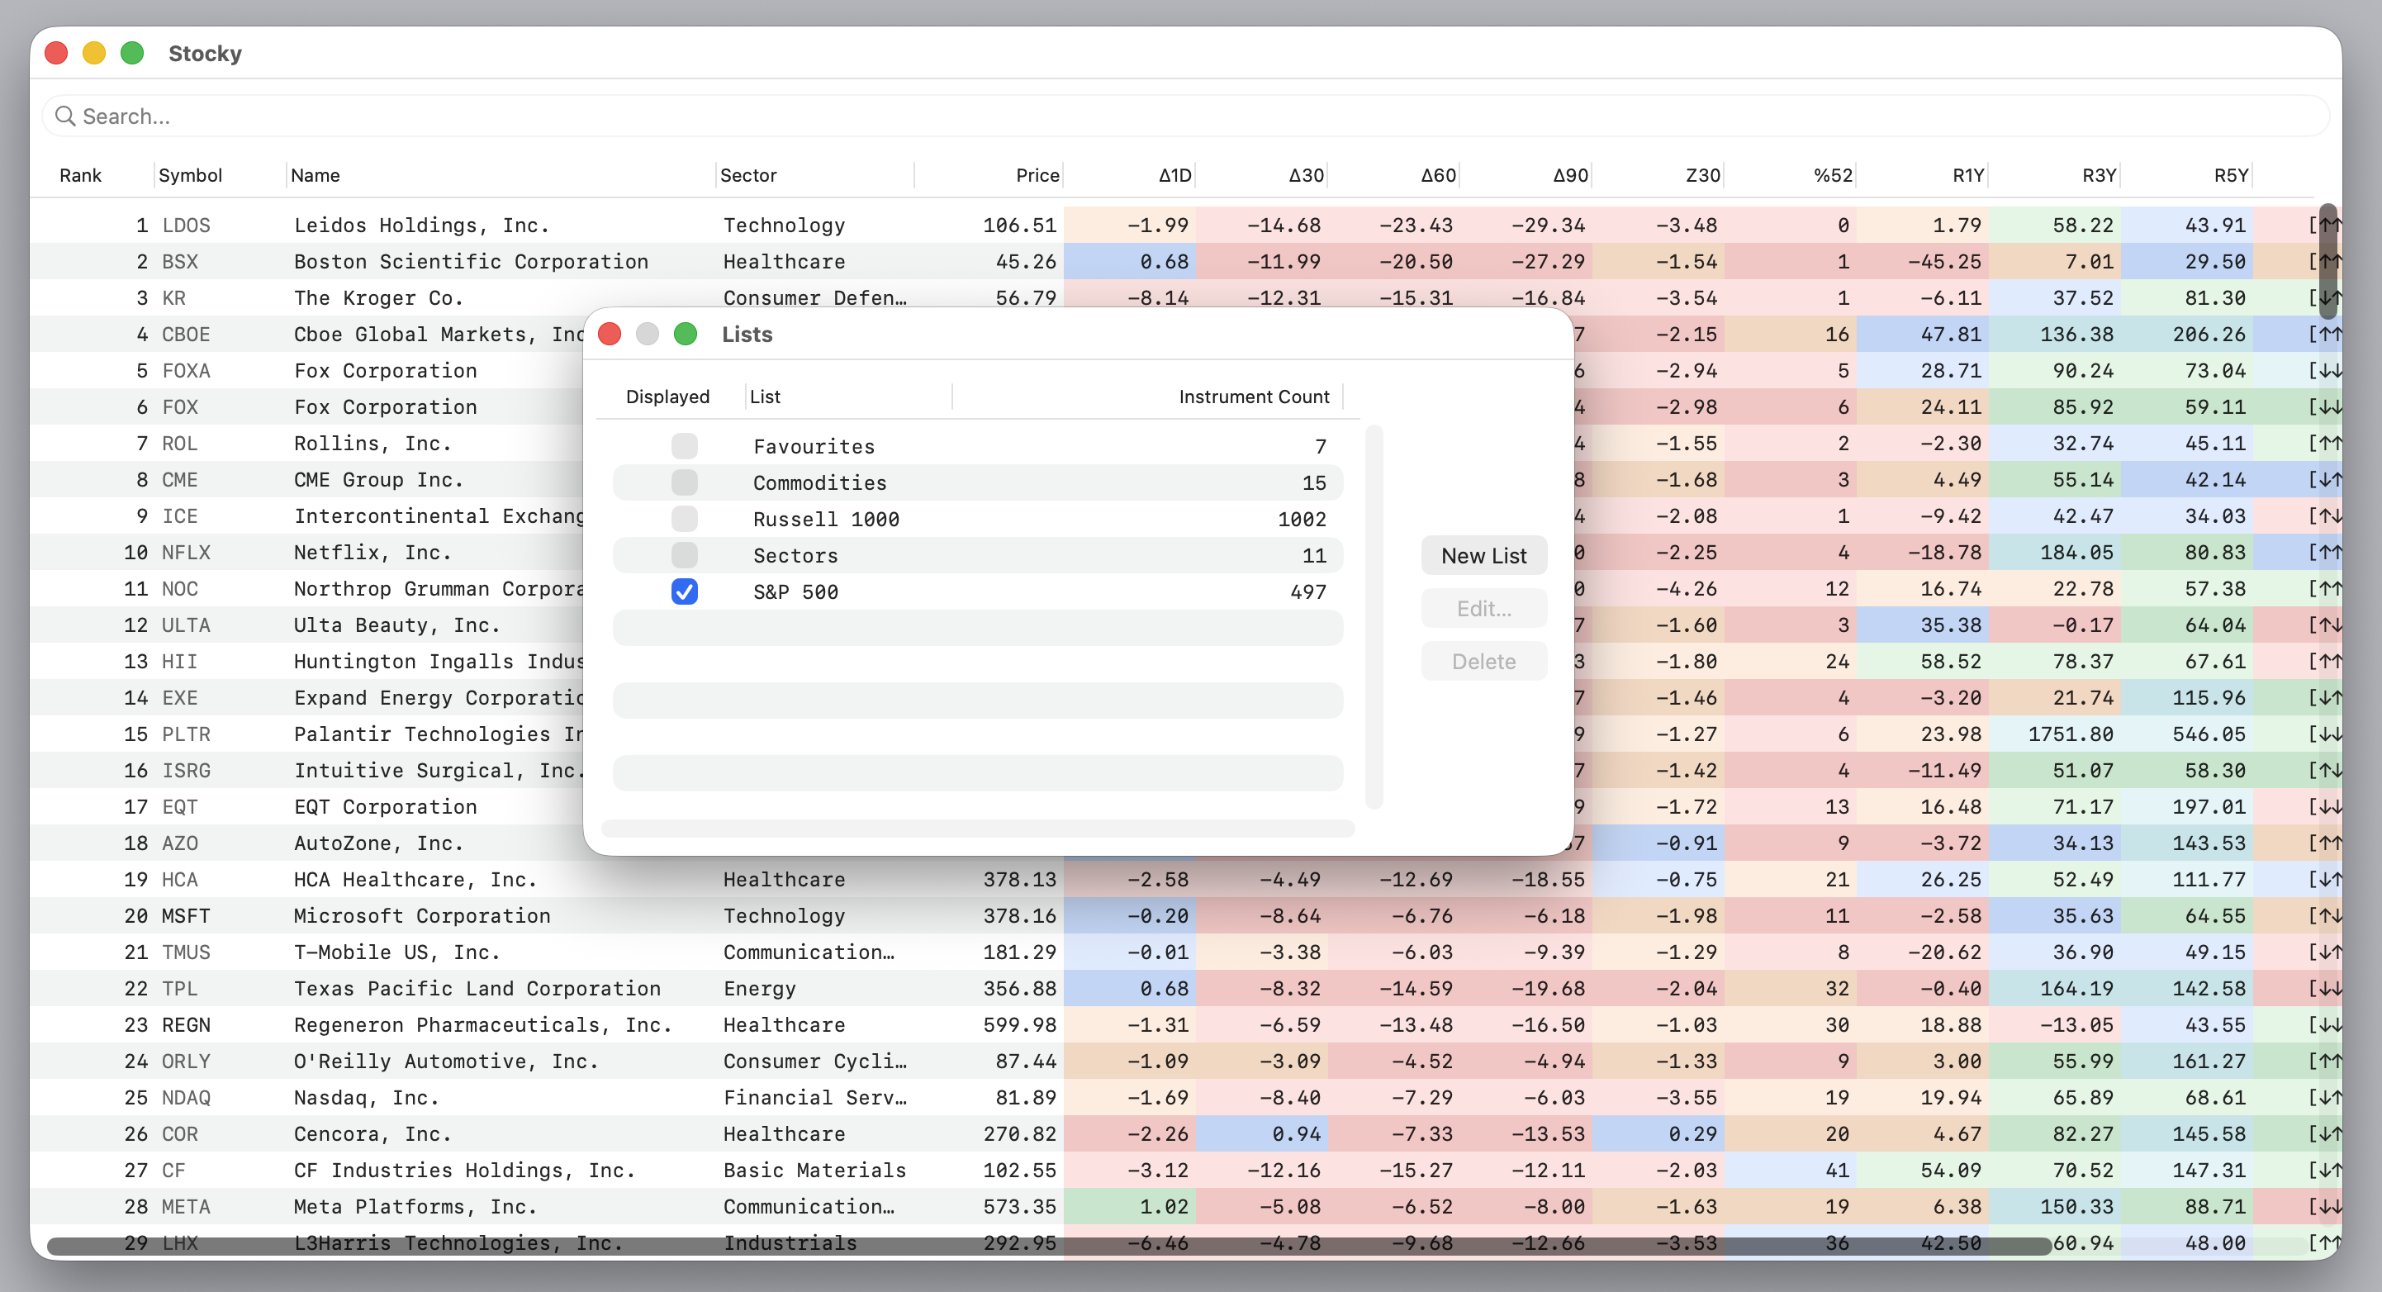Minimize the Stocky main window
This screenshot has width=2382, height=1292.
coord(94,53)
